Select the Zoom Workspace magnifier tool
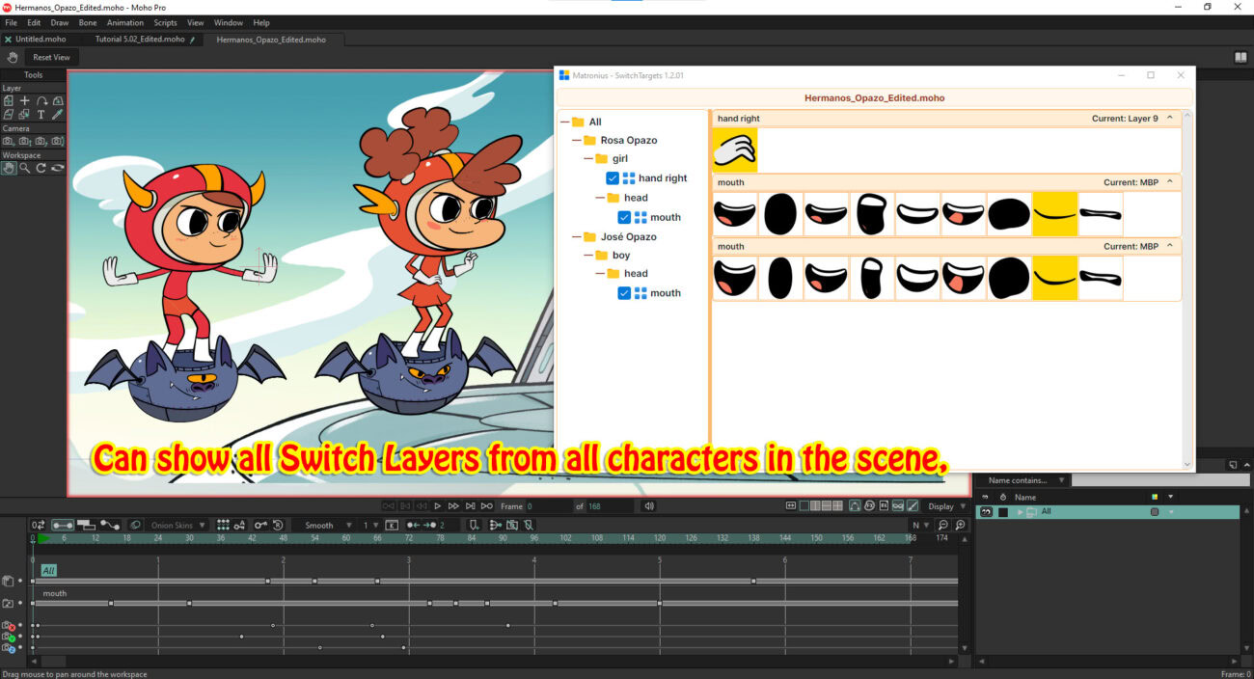The height and width of the screenshot is (679, 1254). (25, 168)
